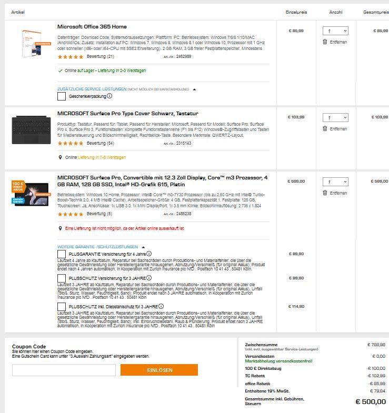This screenshot has height=413, width=389.
Task: Click Entfernen for Surface Pro Convertible
Action: click(338, 193)
